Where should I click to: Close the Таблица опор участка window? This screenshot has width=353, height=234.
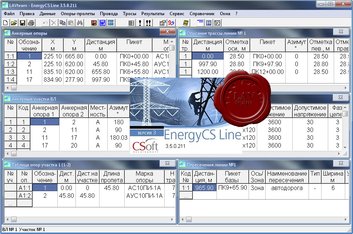(167, 163)
